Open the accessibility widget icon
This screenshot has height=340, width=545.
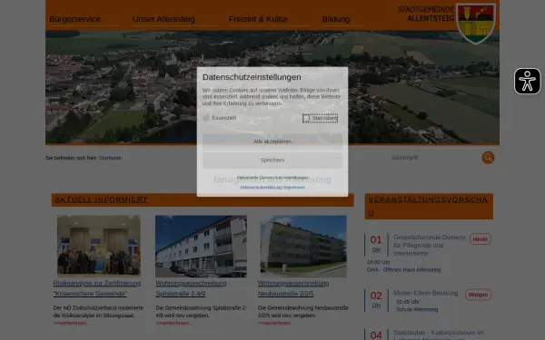[x=527, y=82]
